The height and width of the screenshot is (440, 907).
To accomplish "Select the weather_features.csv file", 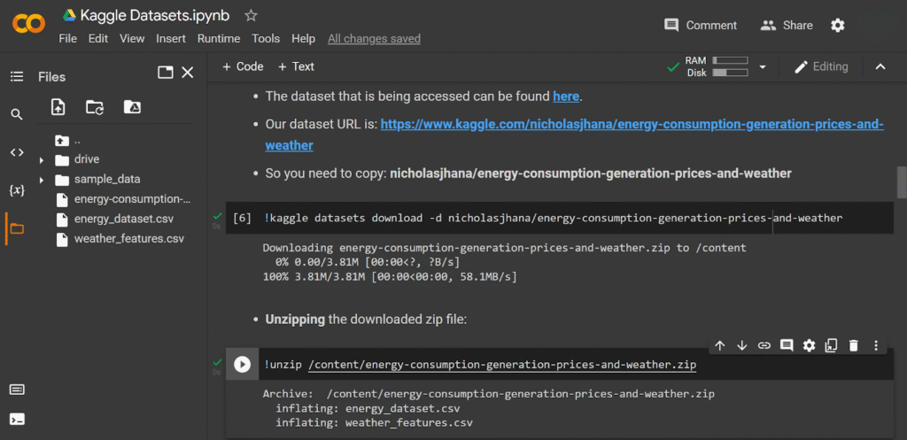I will [x=129, y=239].
